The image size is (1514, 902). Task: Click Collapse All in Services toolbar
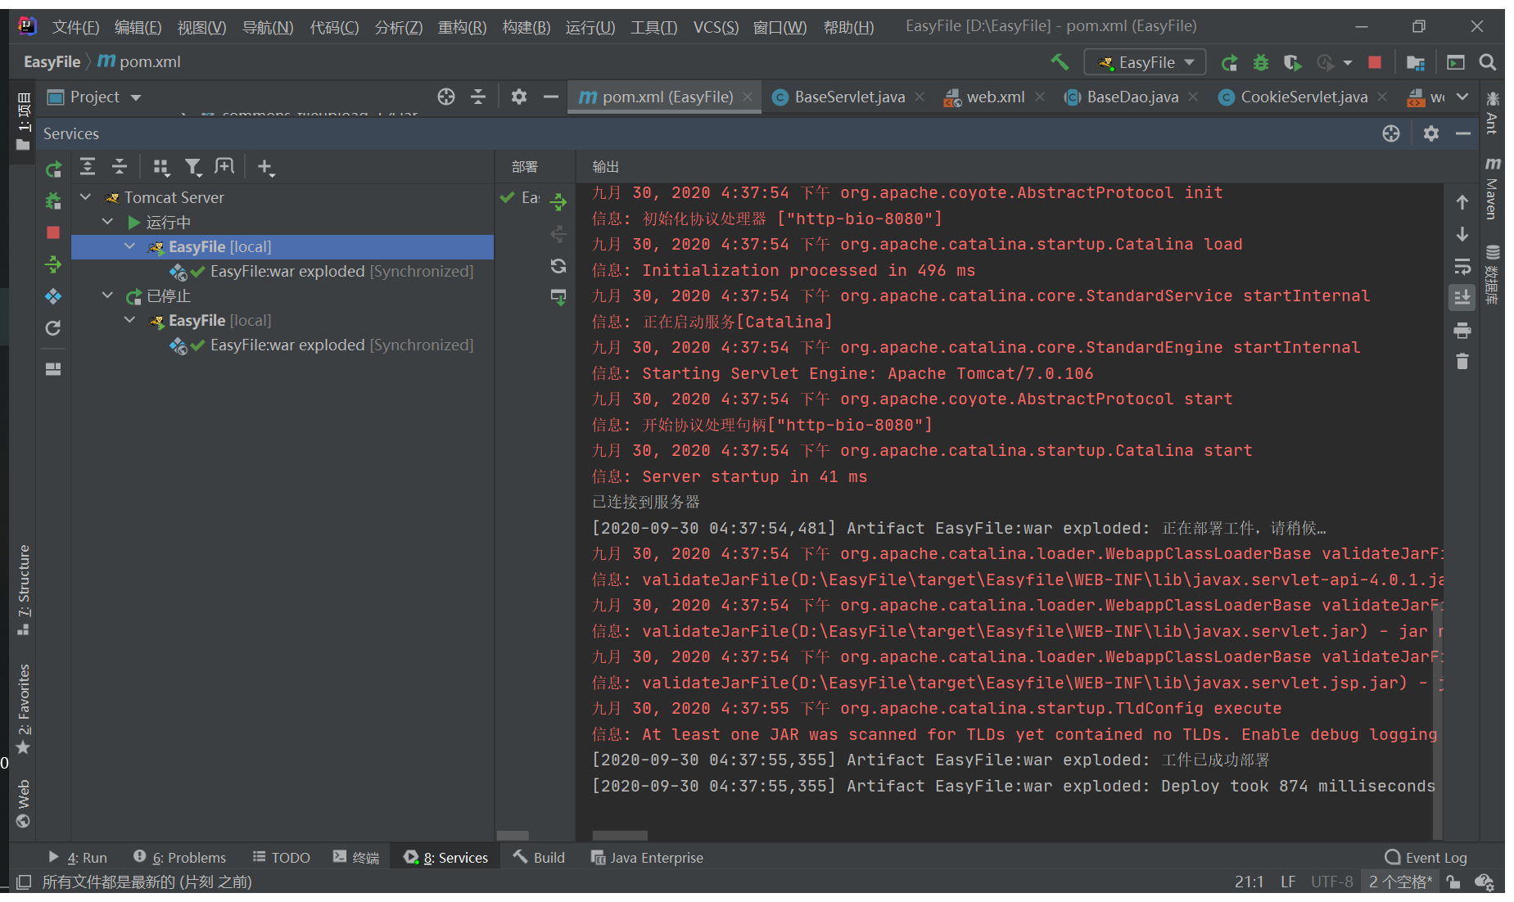point(120,167)
